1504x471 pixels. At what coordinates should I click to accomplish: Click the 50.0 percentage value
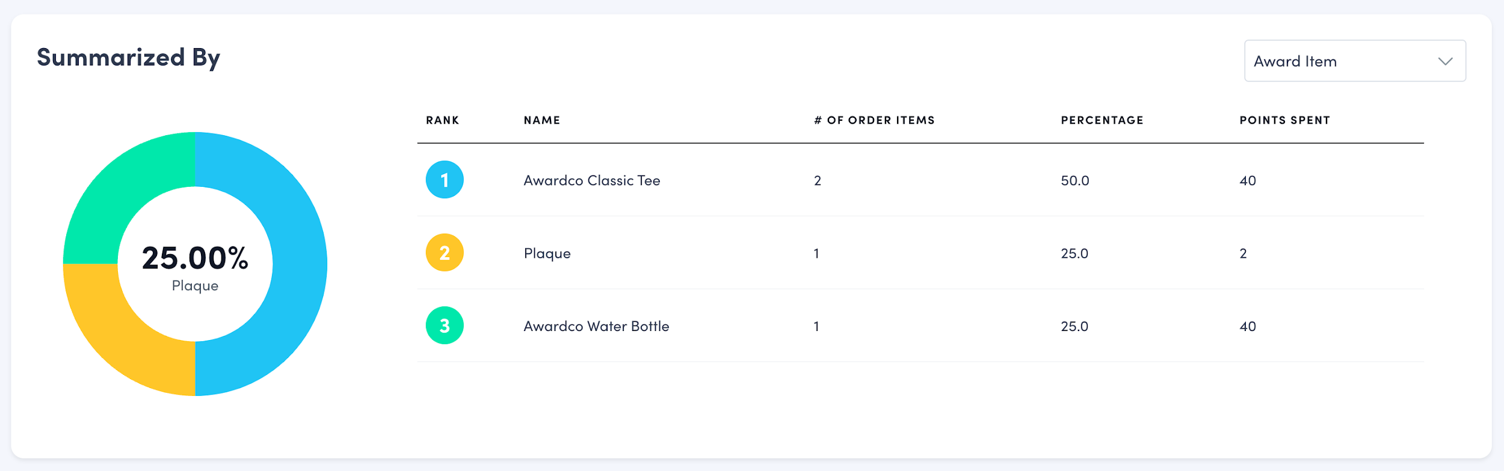pos(1074,180)
